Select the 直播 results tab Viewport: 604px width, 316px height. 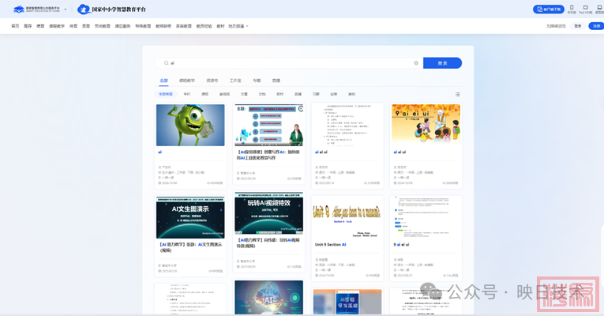(276, 81)
